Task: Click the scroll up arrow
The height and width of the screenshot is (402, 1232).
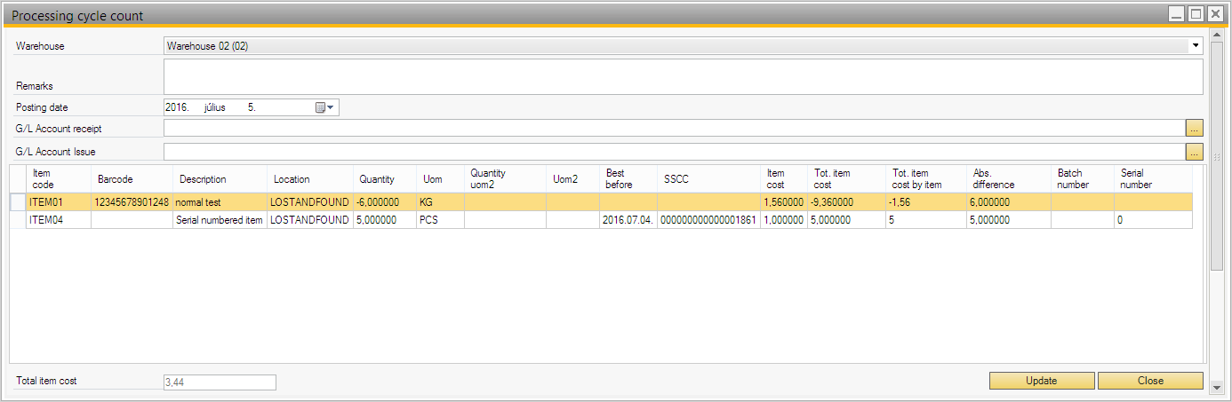Action: (1217, 35)
